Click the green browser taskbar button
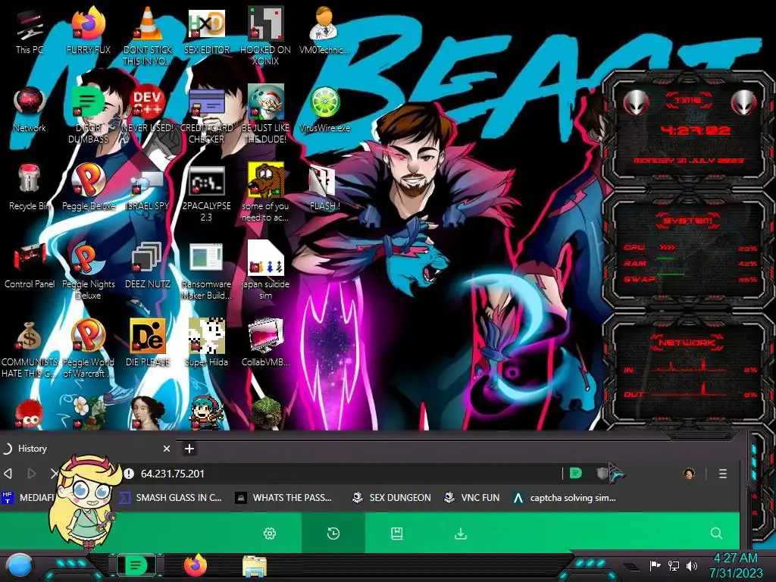The image size is (776, 582). (136, 565)
